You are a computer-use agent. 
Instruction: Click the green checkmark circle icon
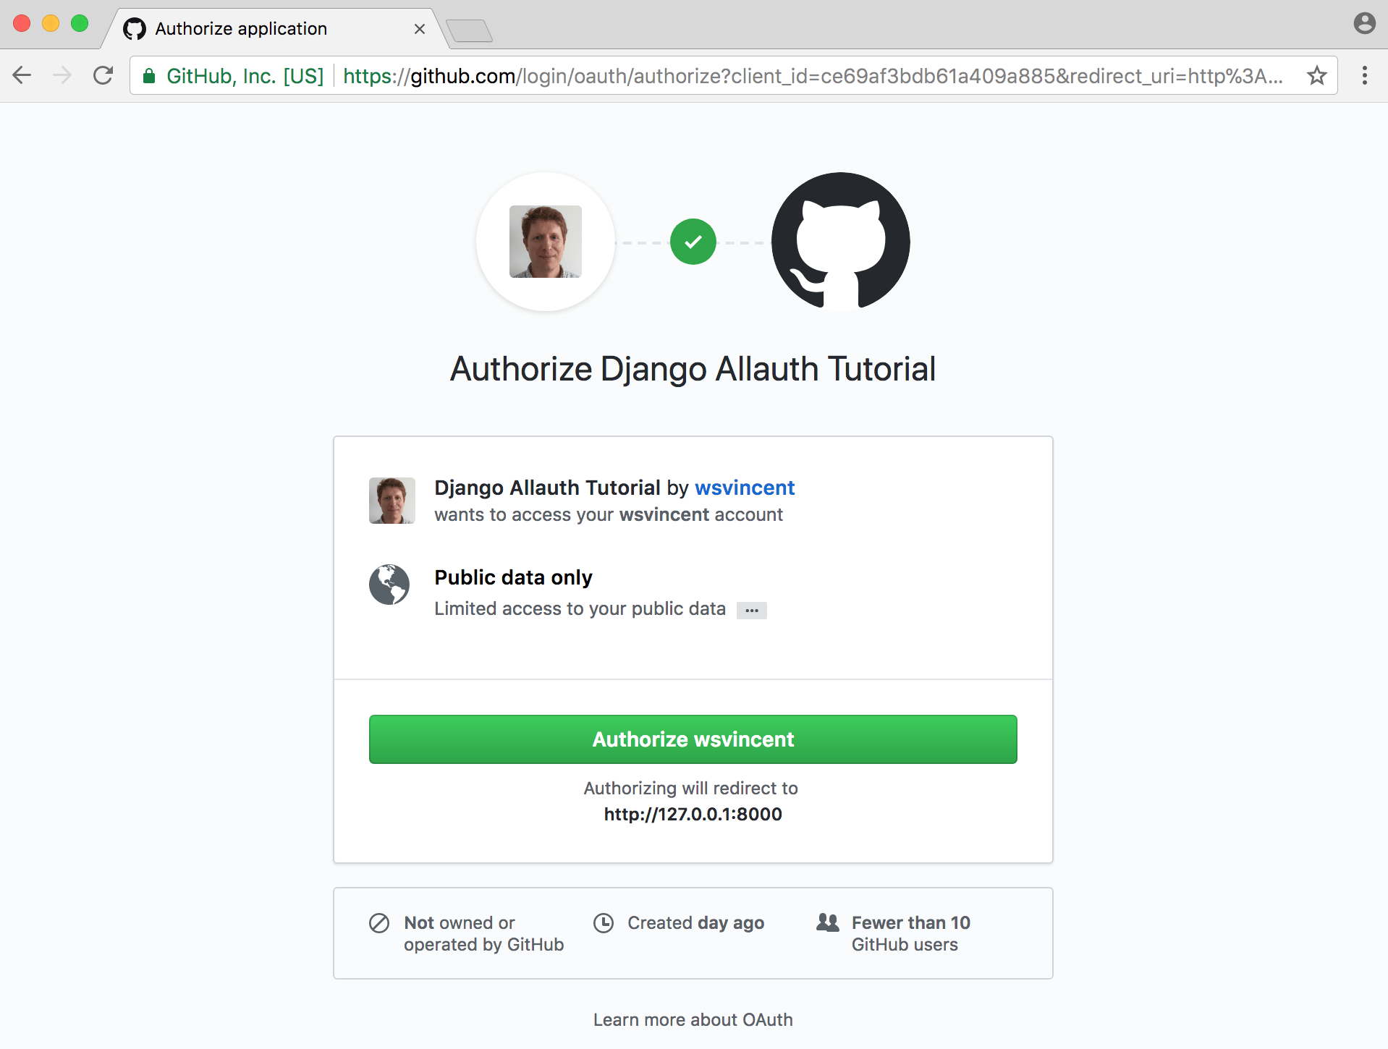coord(693,242)
